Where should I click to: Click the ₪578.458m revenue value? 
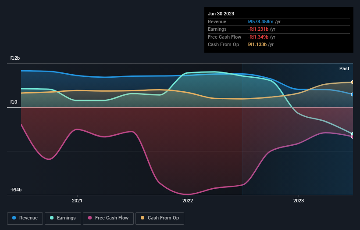click(260, 22)
